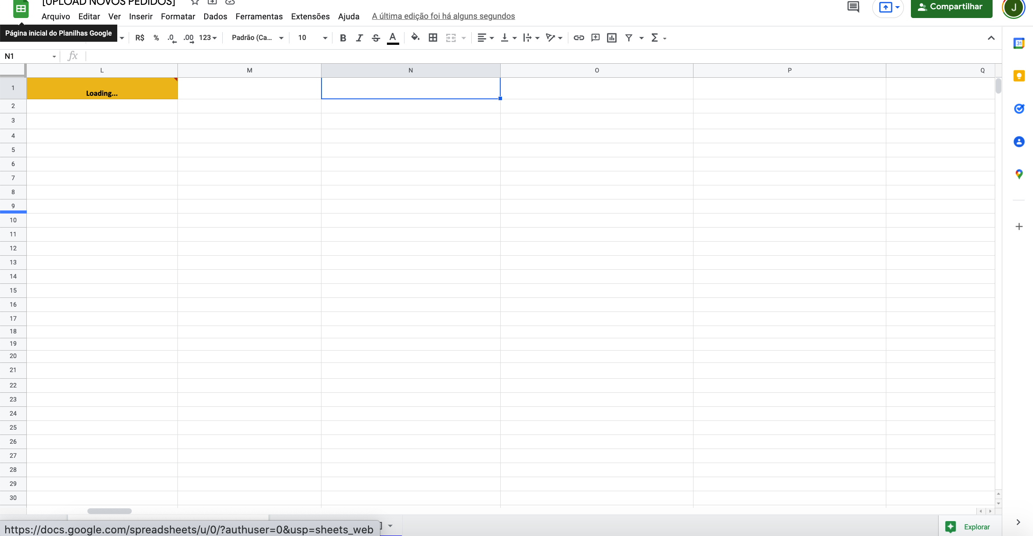
Task: Click the insert comment icon
Action: pyautogui.click(x=595, y=38)
